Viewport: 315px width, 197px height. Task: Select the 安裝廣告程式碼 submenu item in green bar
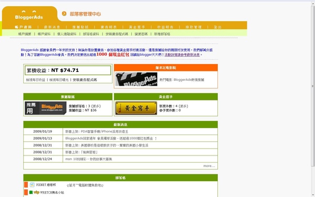[117, 34]
